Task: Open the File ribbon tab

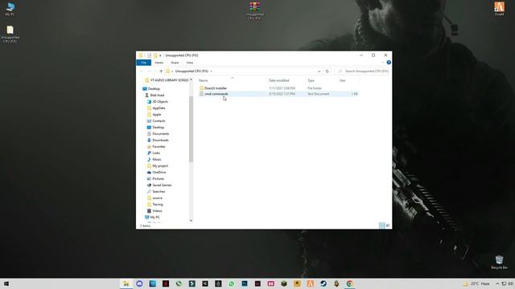Action: click(x=143, y=63)
